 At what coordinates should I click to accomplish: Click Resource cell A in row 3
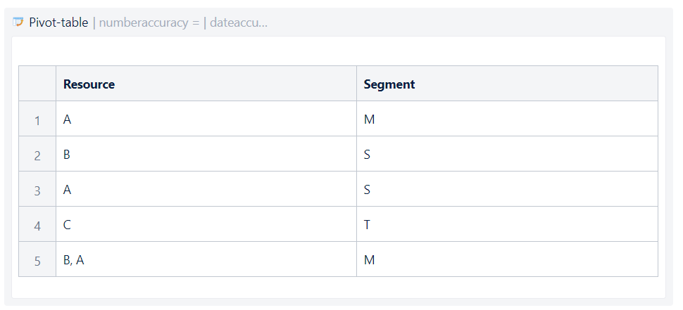[x=68, y=190]
